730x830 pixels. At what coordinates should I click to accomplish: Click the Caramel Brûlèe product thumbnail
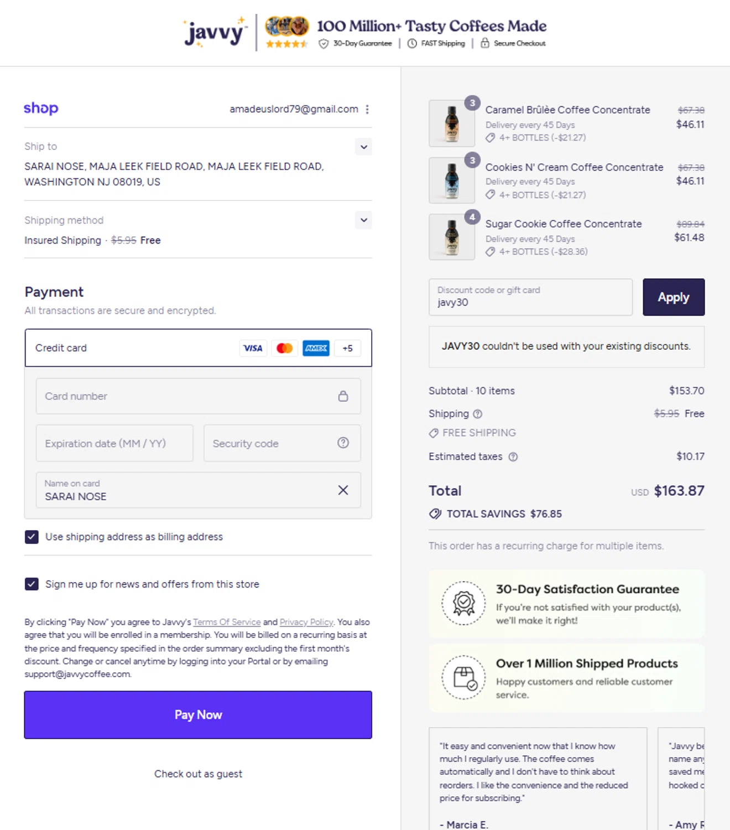pyautogui.click(x=451, y=123)
